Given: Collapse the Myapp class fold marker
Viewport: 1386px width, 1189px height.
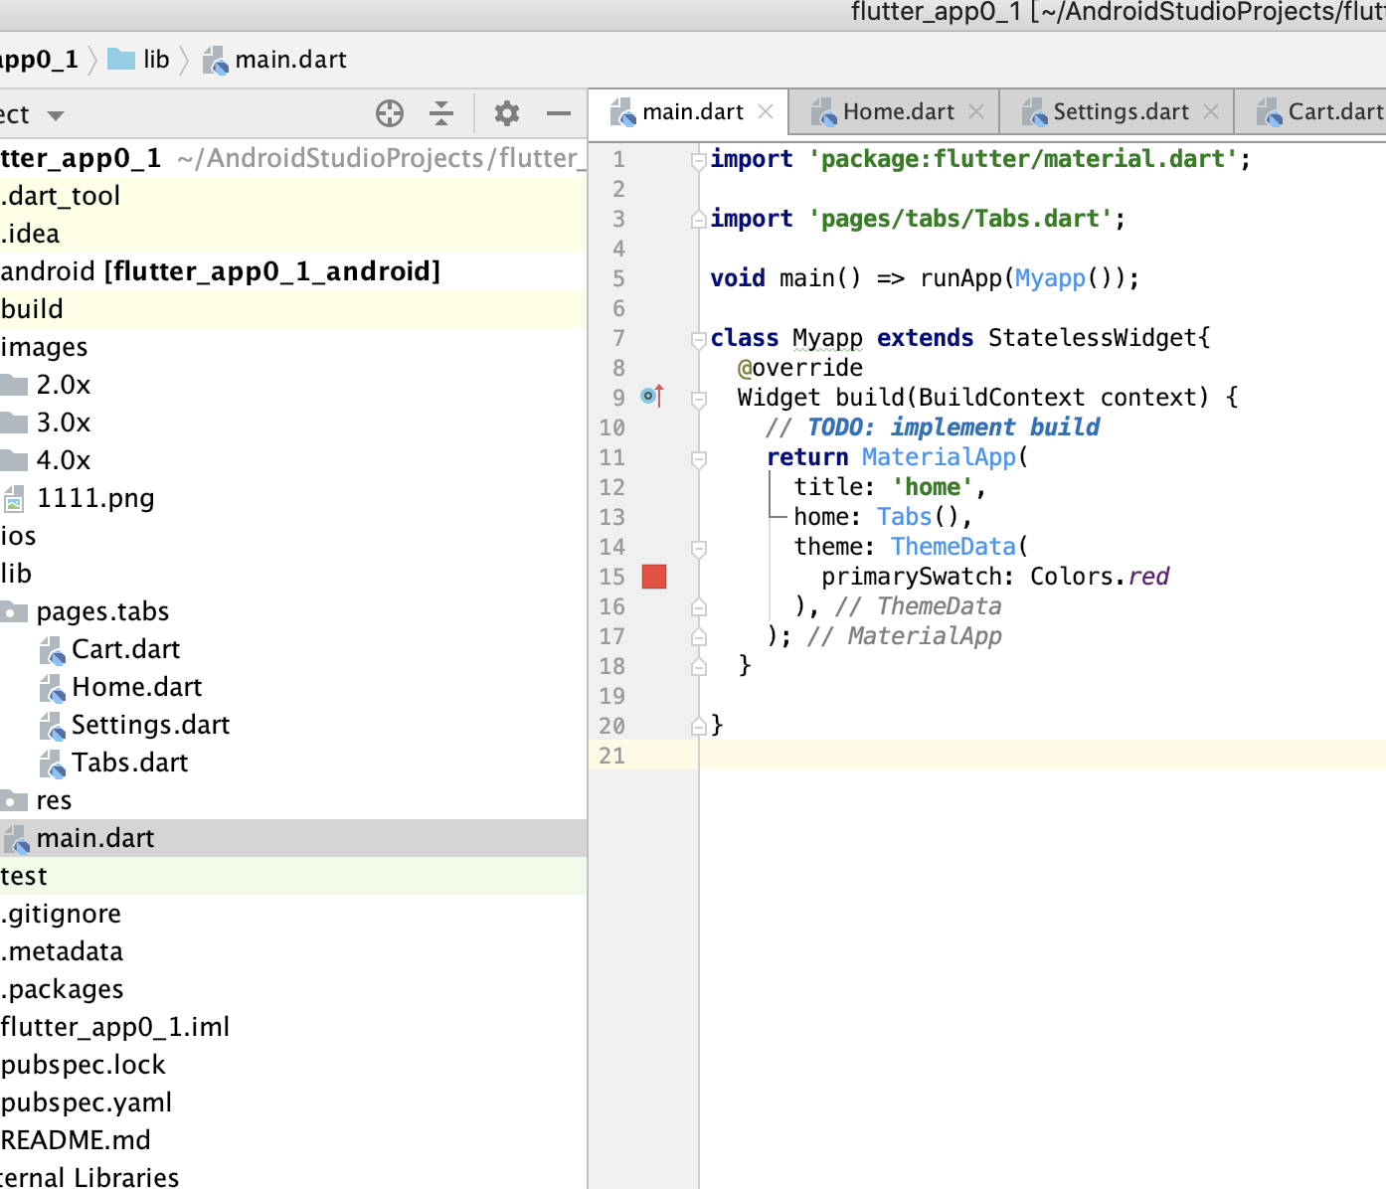Looking at the screenshot, I should 699,339.
